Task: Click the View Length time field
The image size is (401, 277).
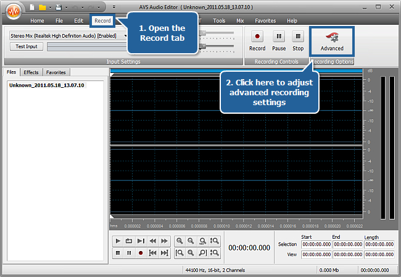Action: coord(379,255)
